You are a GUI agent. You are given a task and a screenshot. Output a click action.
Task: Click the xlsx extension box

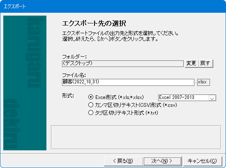coord(203,82)
